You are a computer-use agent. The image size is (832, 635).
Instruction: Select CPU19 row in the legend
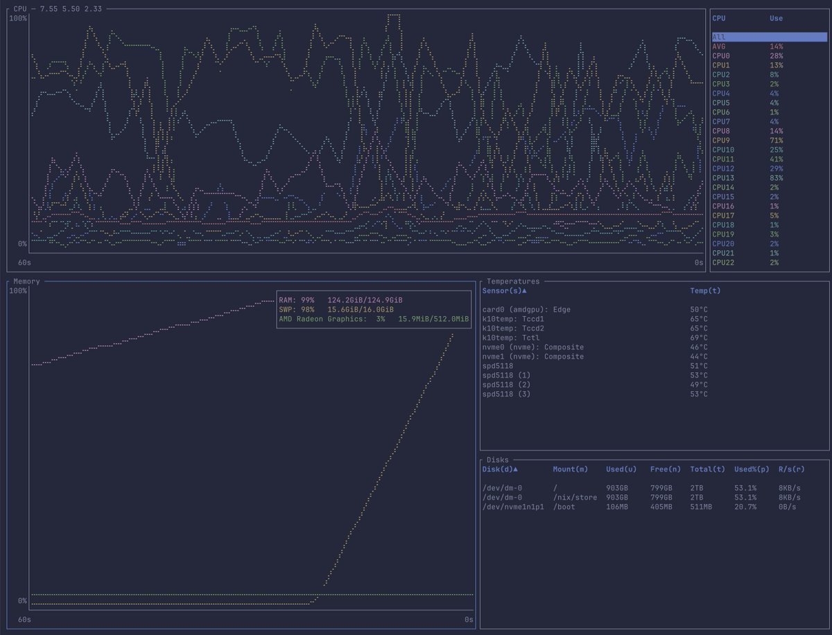768,234
